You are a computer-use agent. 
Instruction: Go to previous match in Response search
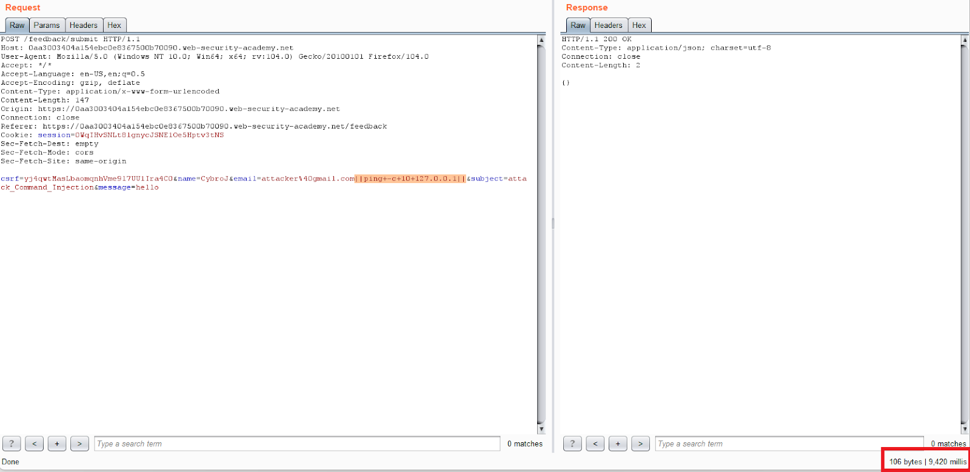(x=595, y=444)
